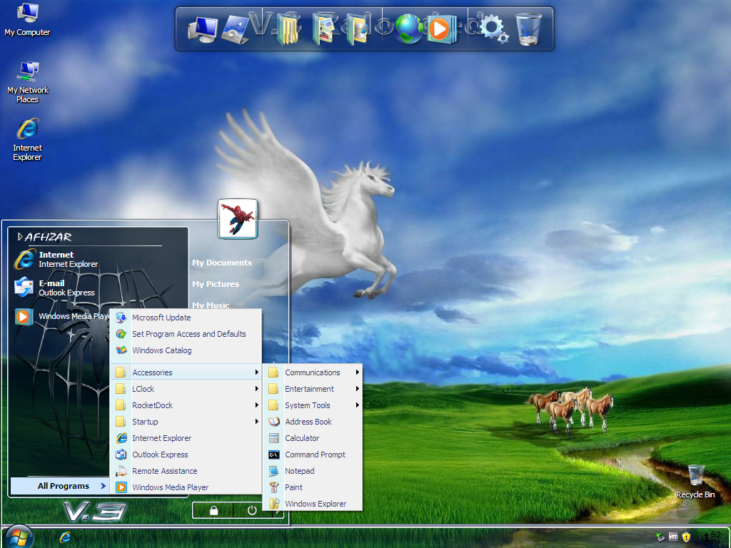Open the music disc folder in dock
Viewport: 731px width, 548px height.
click(x=358, y=29)
